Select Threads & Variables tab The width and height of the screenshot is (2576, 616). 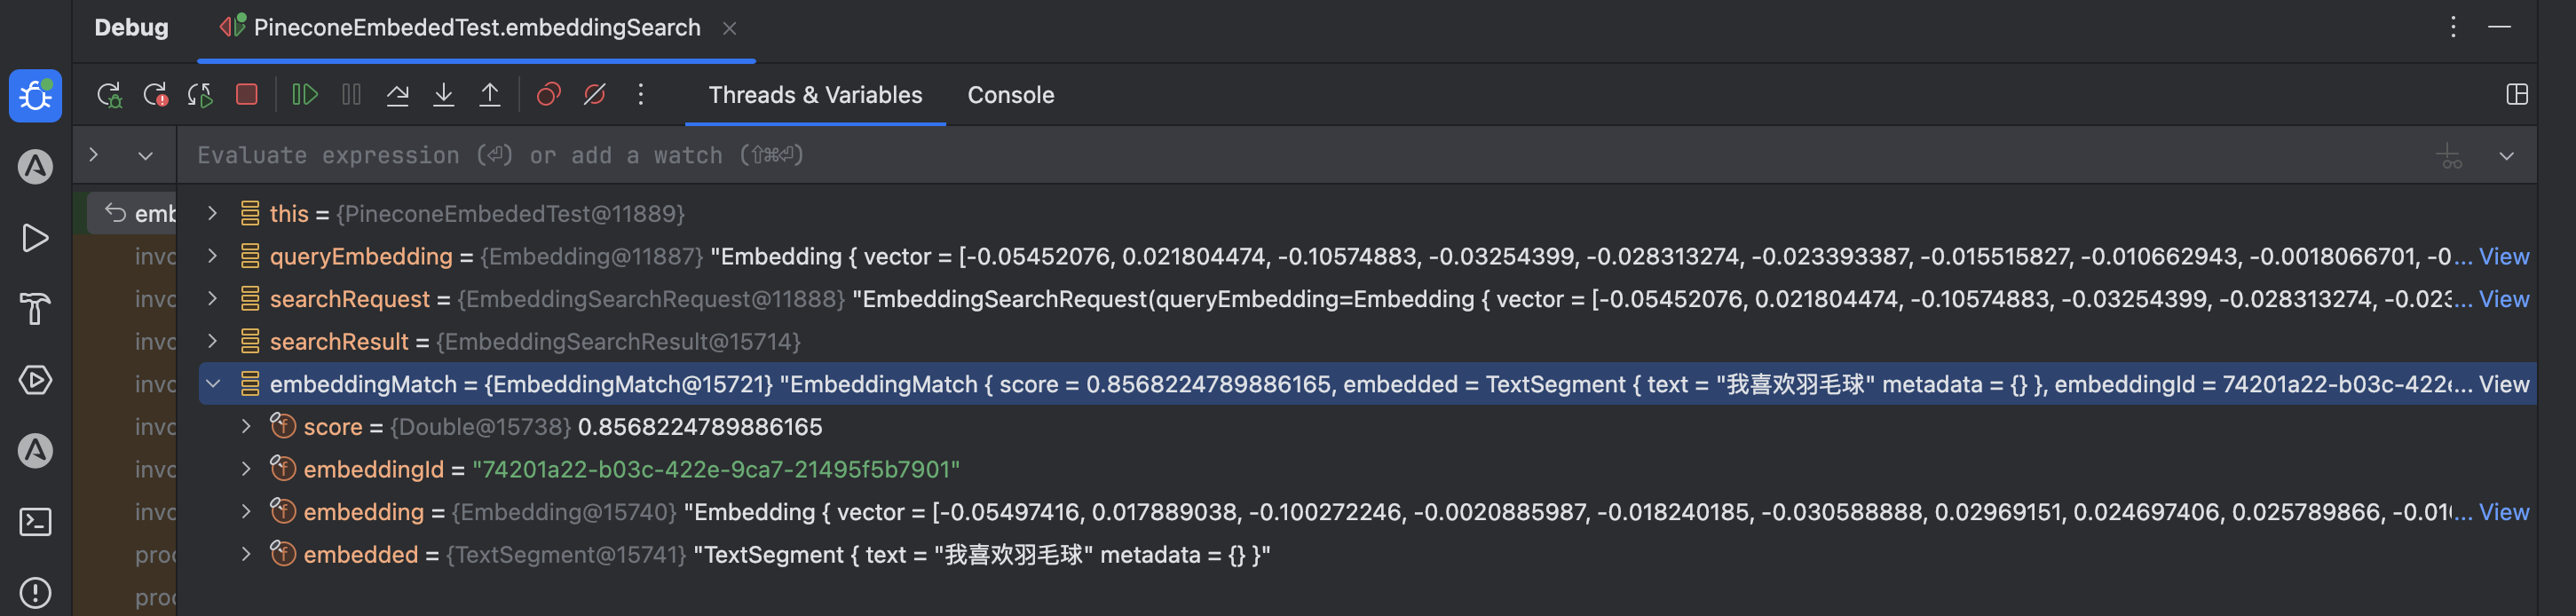coord(815,95)
